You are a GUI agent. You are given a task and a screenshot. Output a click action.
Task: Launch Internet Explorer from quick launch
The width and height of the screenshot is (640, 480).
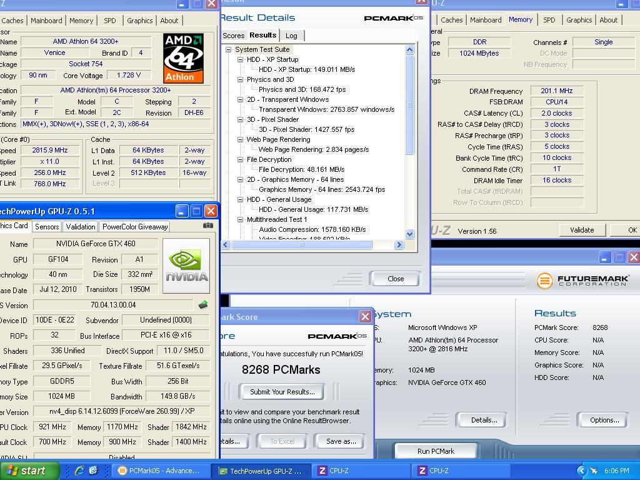click(x=79, y=471)
